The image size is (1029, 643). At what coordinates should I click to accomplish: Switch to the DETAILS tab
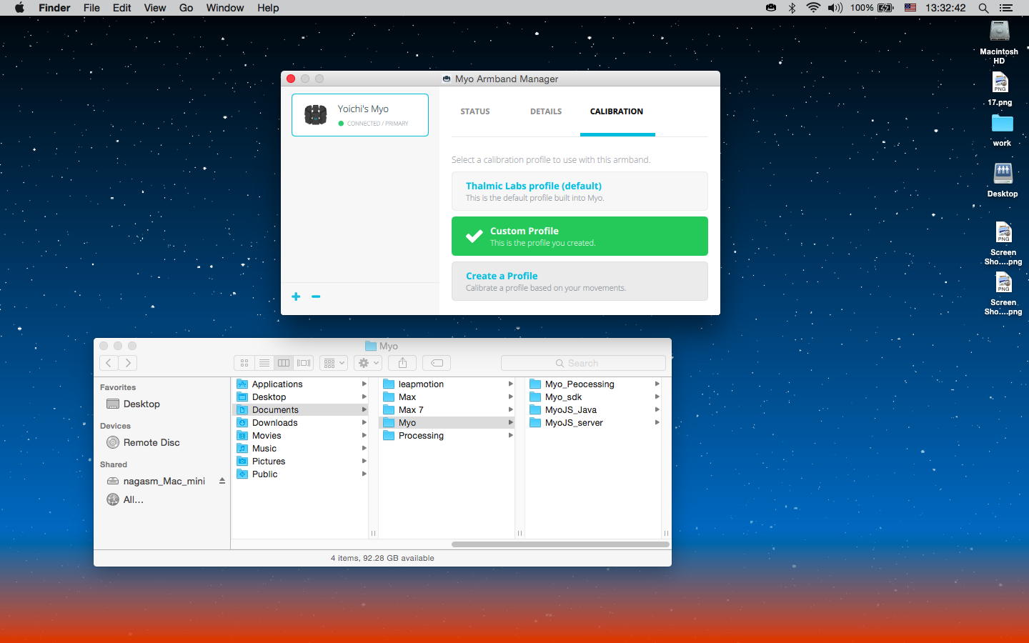pyautogui.click(x=546, y=111)
